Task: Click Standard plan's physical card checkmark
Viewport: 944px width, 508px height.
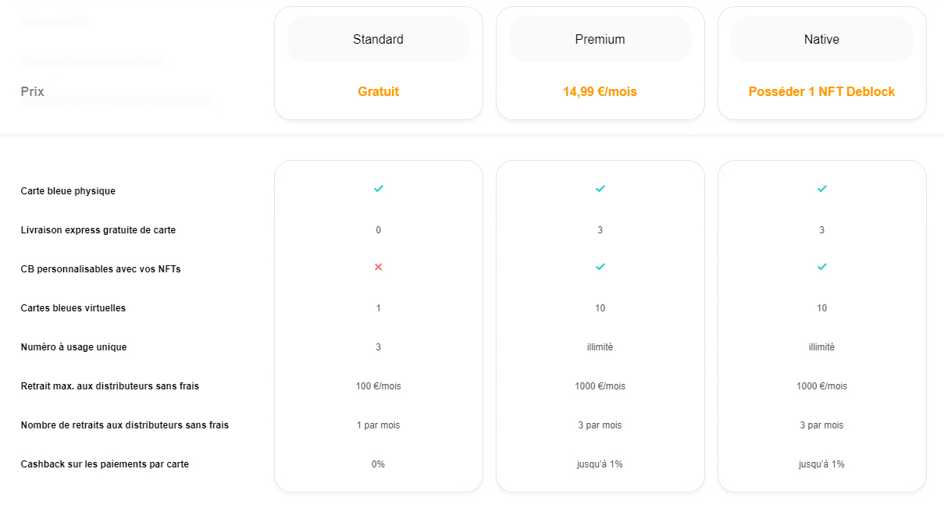Action: (x=379, y=189)
